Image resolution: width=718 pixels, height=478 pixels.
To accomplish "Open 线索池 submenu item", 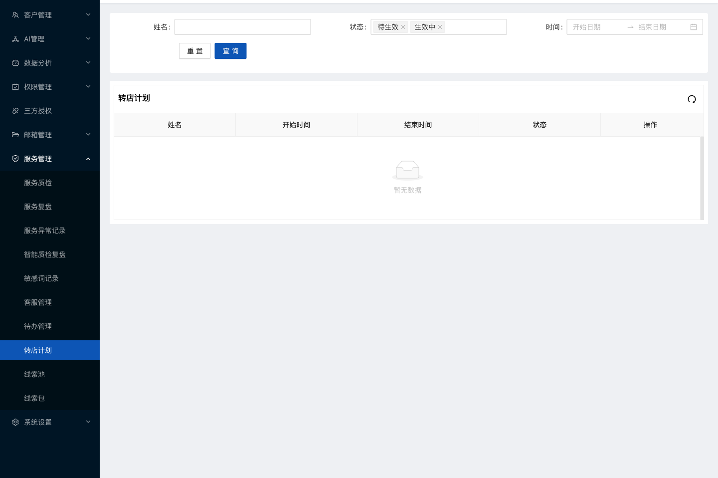I will [50, 374].
